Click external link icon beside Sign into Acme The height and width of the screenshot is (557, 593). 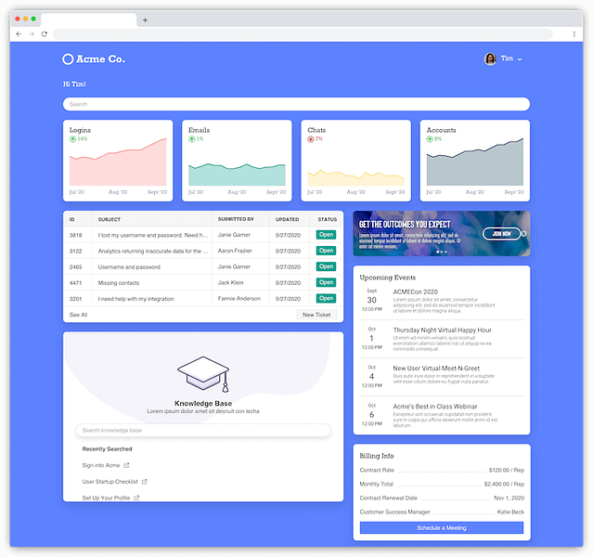(126, 465)
